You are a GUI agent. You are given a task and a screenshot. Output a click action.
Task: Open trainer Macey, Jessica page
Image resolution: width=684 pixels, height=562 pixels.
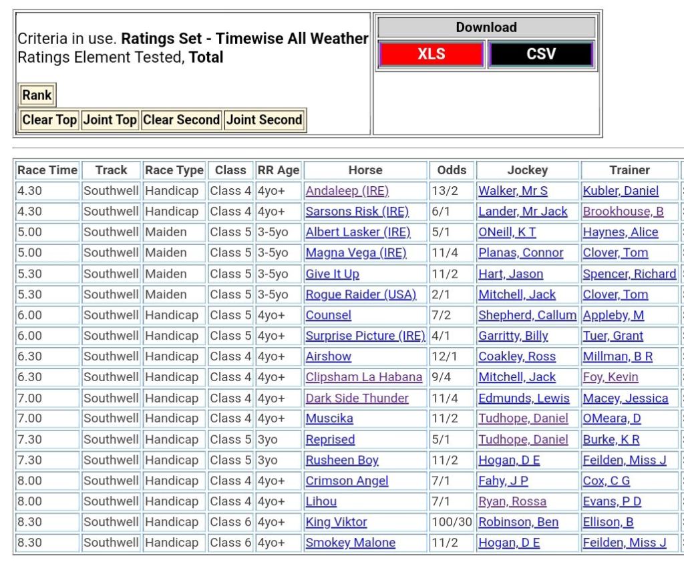[x=625, y=398]
